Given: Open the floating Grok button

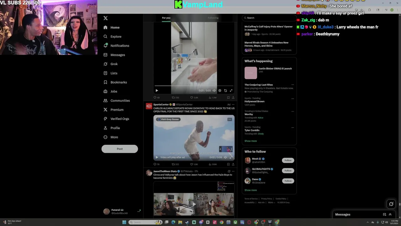Looking at the screenshot, I should point(391,204).
